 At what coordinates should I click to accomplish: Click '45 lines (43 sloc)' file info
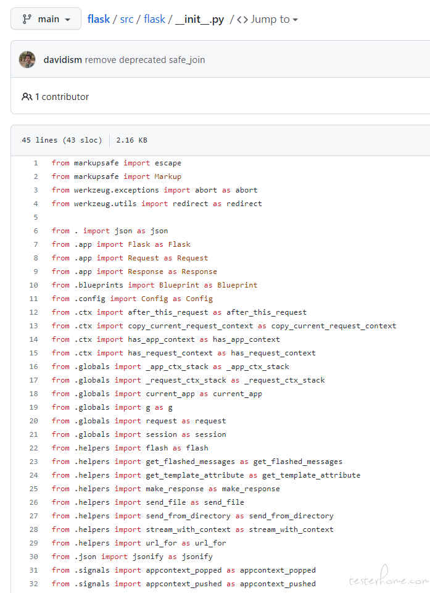click(x=62, y=140)
